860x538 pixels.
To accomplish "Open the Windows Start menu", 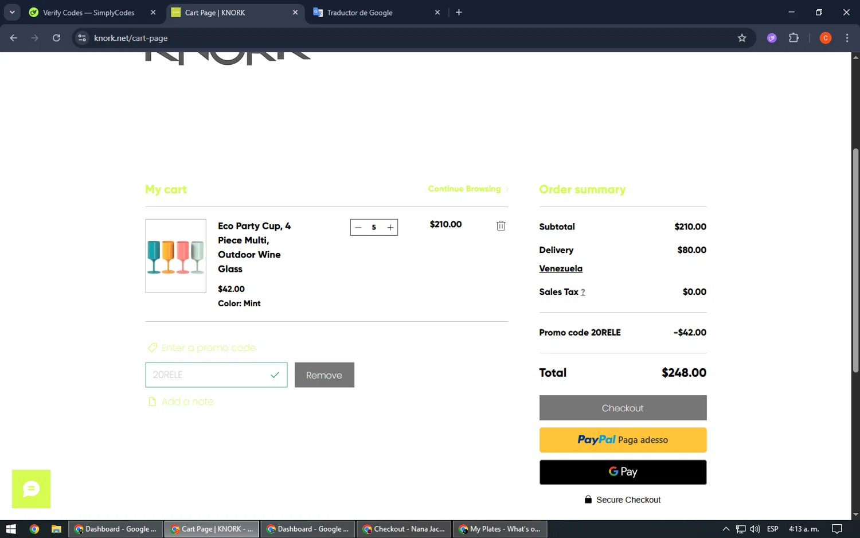I will point(11,529).
